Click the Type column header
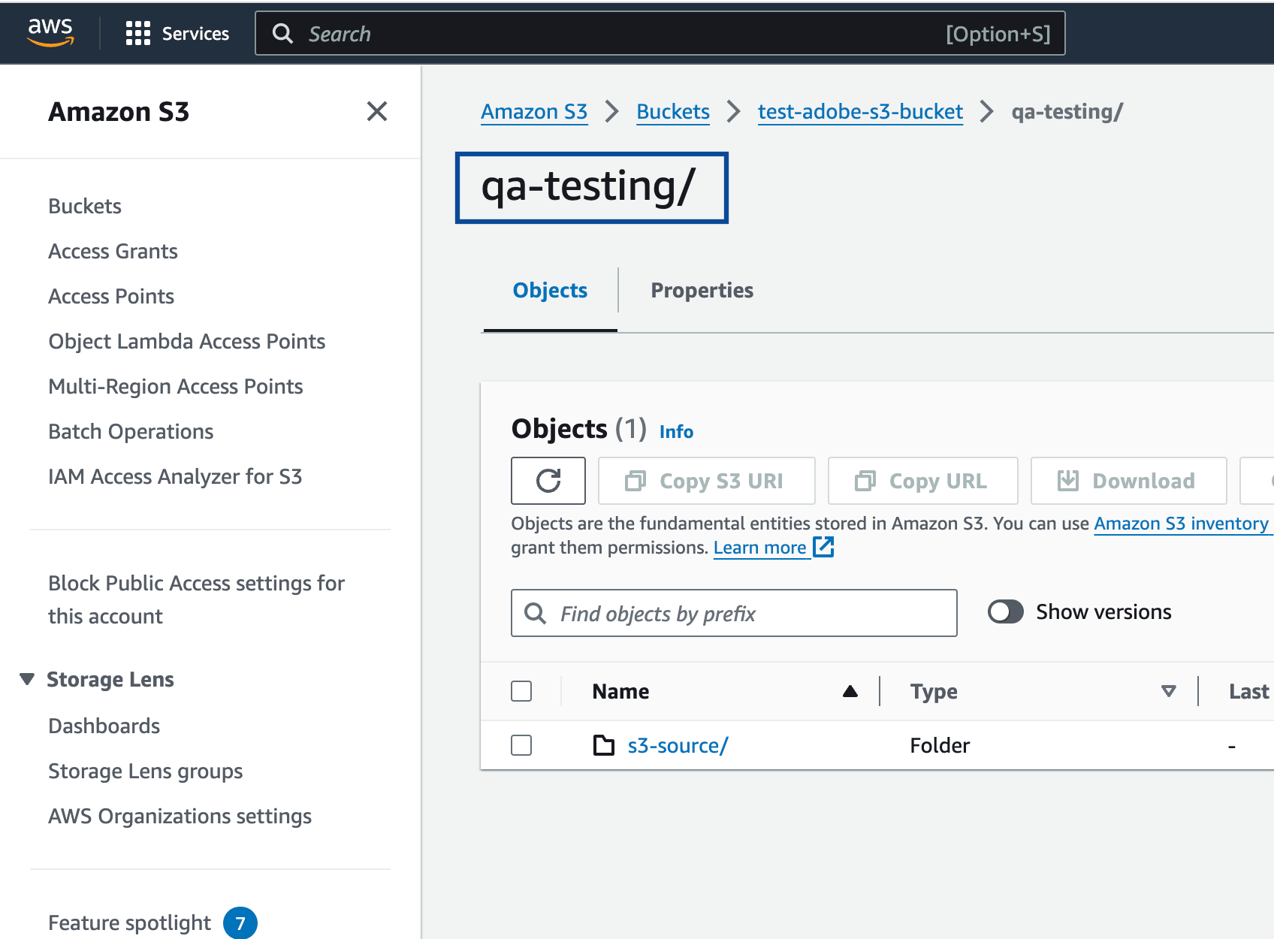1274x939 pixels. point(934,692)
